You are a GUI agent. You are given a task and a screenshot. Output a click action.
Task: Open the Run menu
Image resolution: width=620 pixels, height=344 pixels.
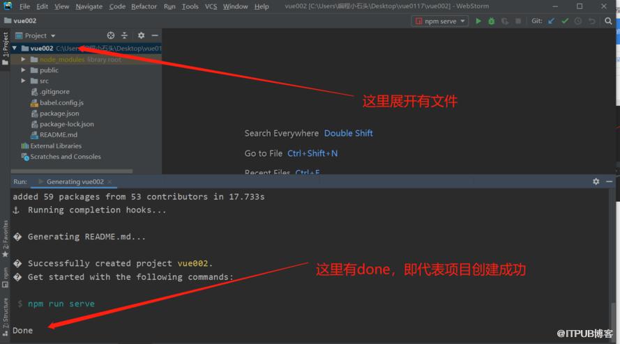tap(169, 6)
